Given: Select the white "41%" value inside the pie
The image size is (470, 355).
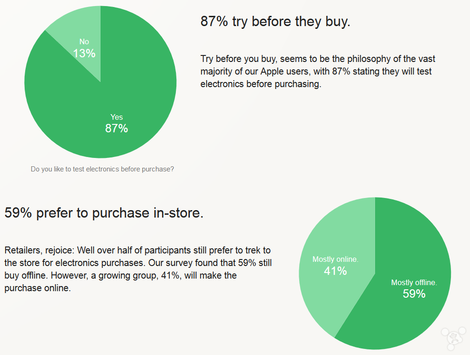Looking at the screenshot, I should coord(335,271).
